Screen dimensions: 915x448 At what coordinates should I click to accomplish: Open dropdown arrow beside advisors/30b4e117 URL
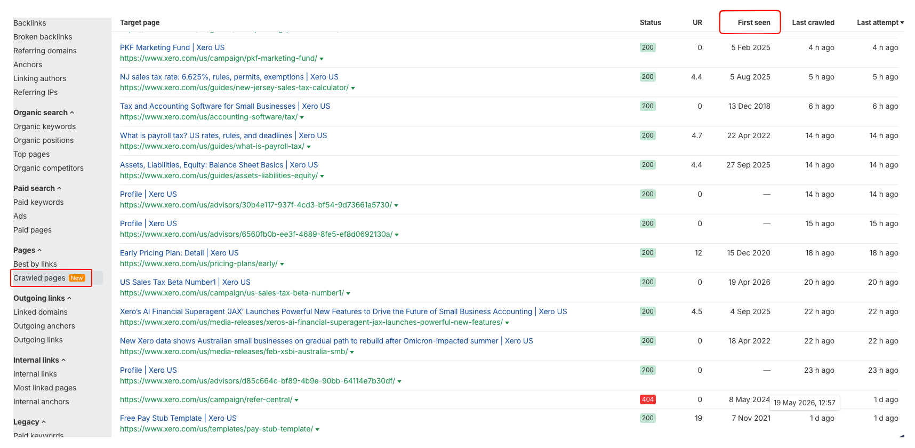point(396,205)
